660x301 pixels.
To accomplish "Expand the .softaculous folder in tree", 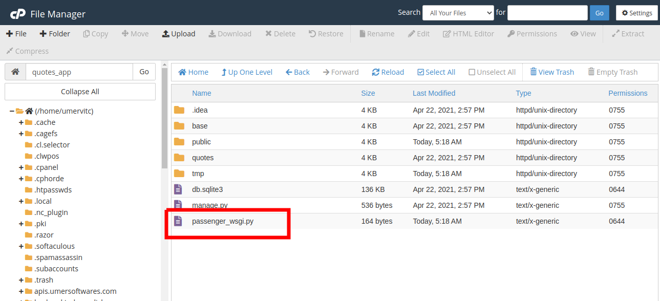I will pos(21,246).
